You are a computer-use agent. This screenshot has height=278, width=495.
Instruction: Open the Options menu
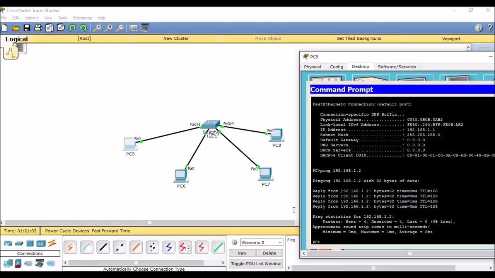click(x=31, y=18)
